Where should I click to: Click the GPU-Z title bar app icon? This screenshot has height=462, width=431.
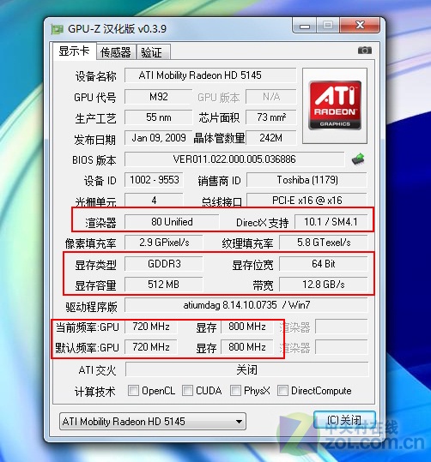click(x=58, y=29)
